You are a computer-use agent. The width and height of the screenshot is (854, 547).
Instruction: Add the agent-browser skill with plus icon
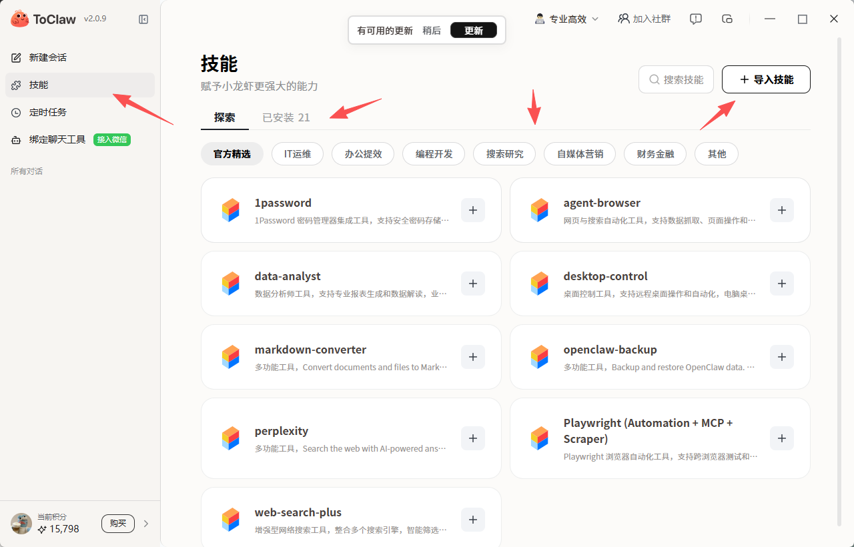782,210
